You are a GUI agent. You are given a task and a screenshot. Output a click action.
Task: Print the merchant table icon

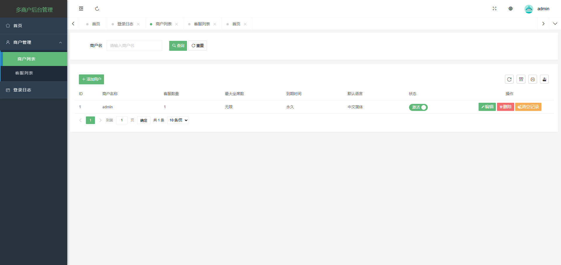pyautogui.click(x=533, y=79)
